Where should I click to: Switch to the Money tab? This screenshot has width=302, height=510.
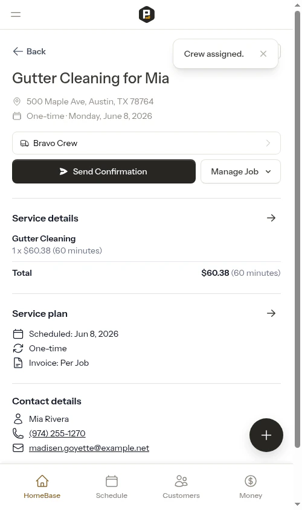[x=251, y=487]
